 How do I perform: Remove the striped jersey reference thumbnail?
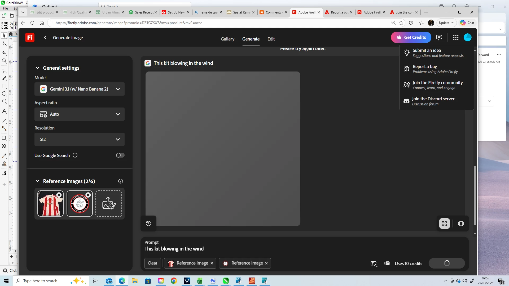59,195
